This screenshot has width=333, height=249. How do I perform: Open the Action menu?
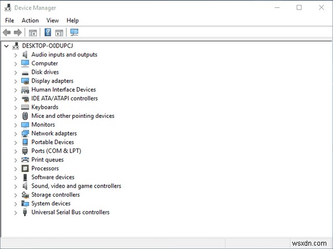pyautogui.click(x=30, y=21)
